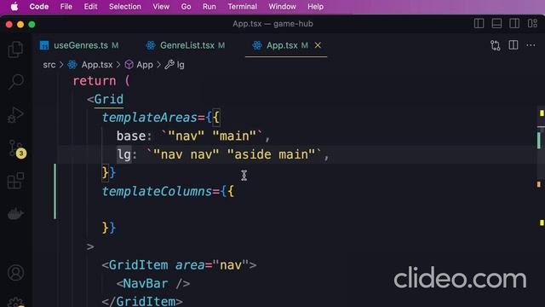Viewport: 545px width, 307px height.
Task: Click the GridItem opening tag with area nav
Action: (179, 265)
